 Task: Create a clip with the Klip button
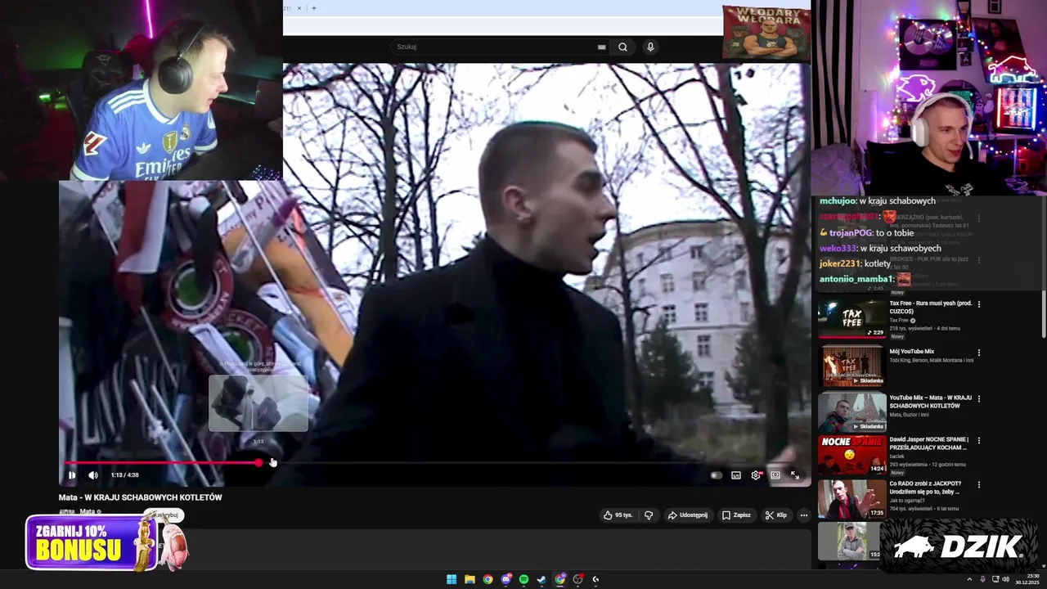click(775, 515)
